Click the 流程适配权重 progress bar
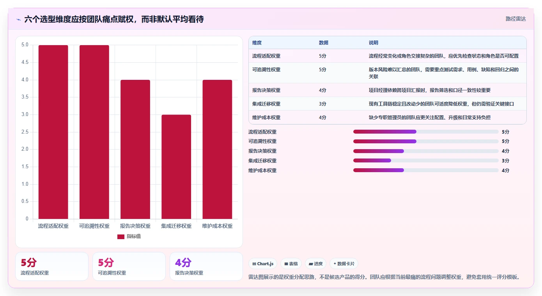Screen dimensions: 542x296 point(426,132)
